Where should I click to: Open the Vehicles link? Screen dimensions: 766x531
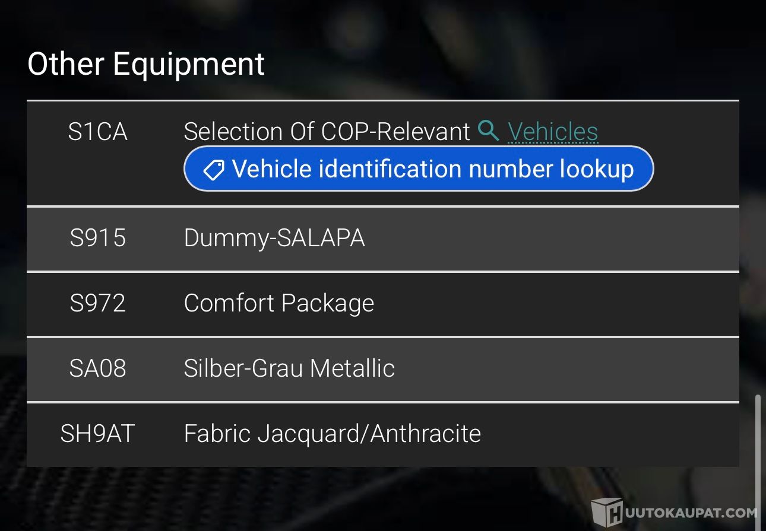[553, 131]
